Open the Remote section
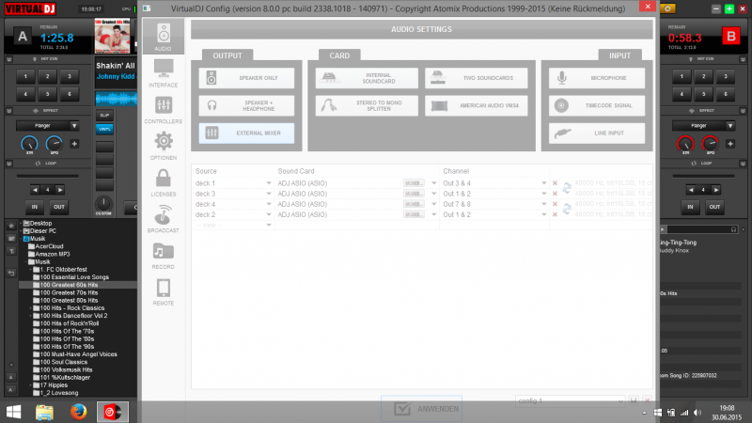 163,291
